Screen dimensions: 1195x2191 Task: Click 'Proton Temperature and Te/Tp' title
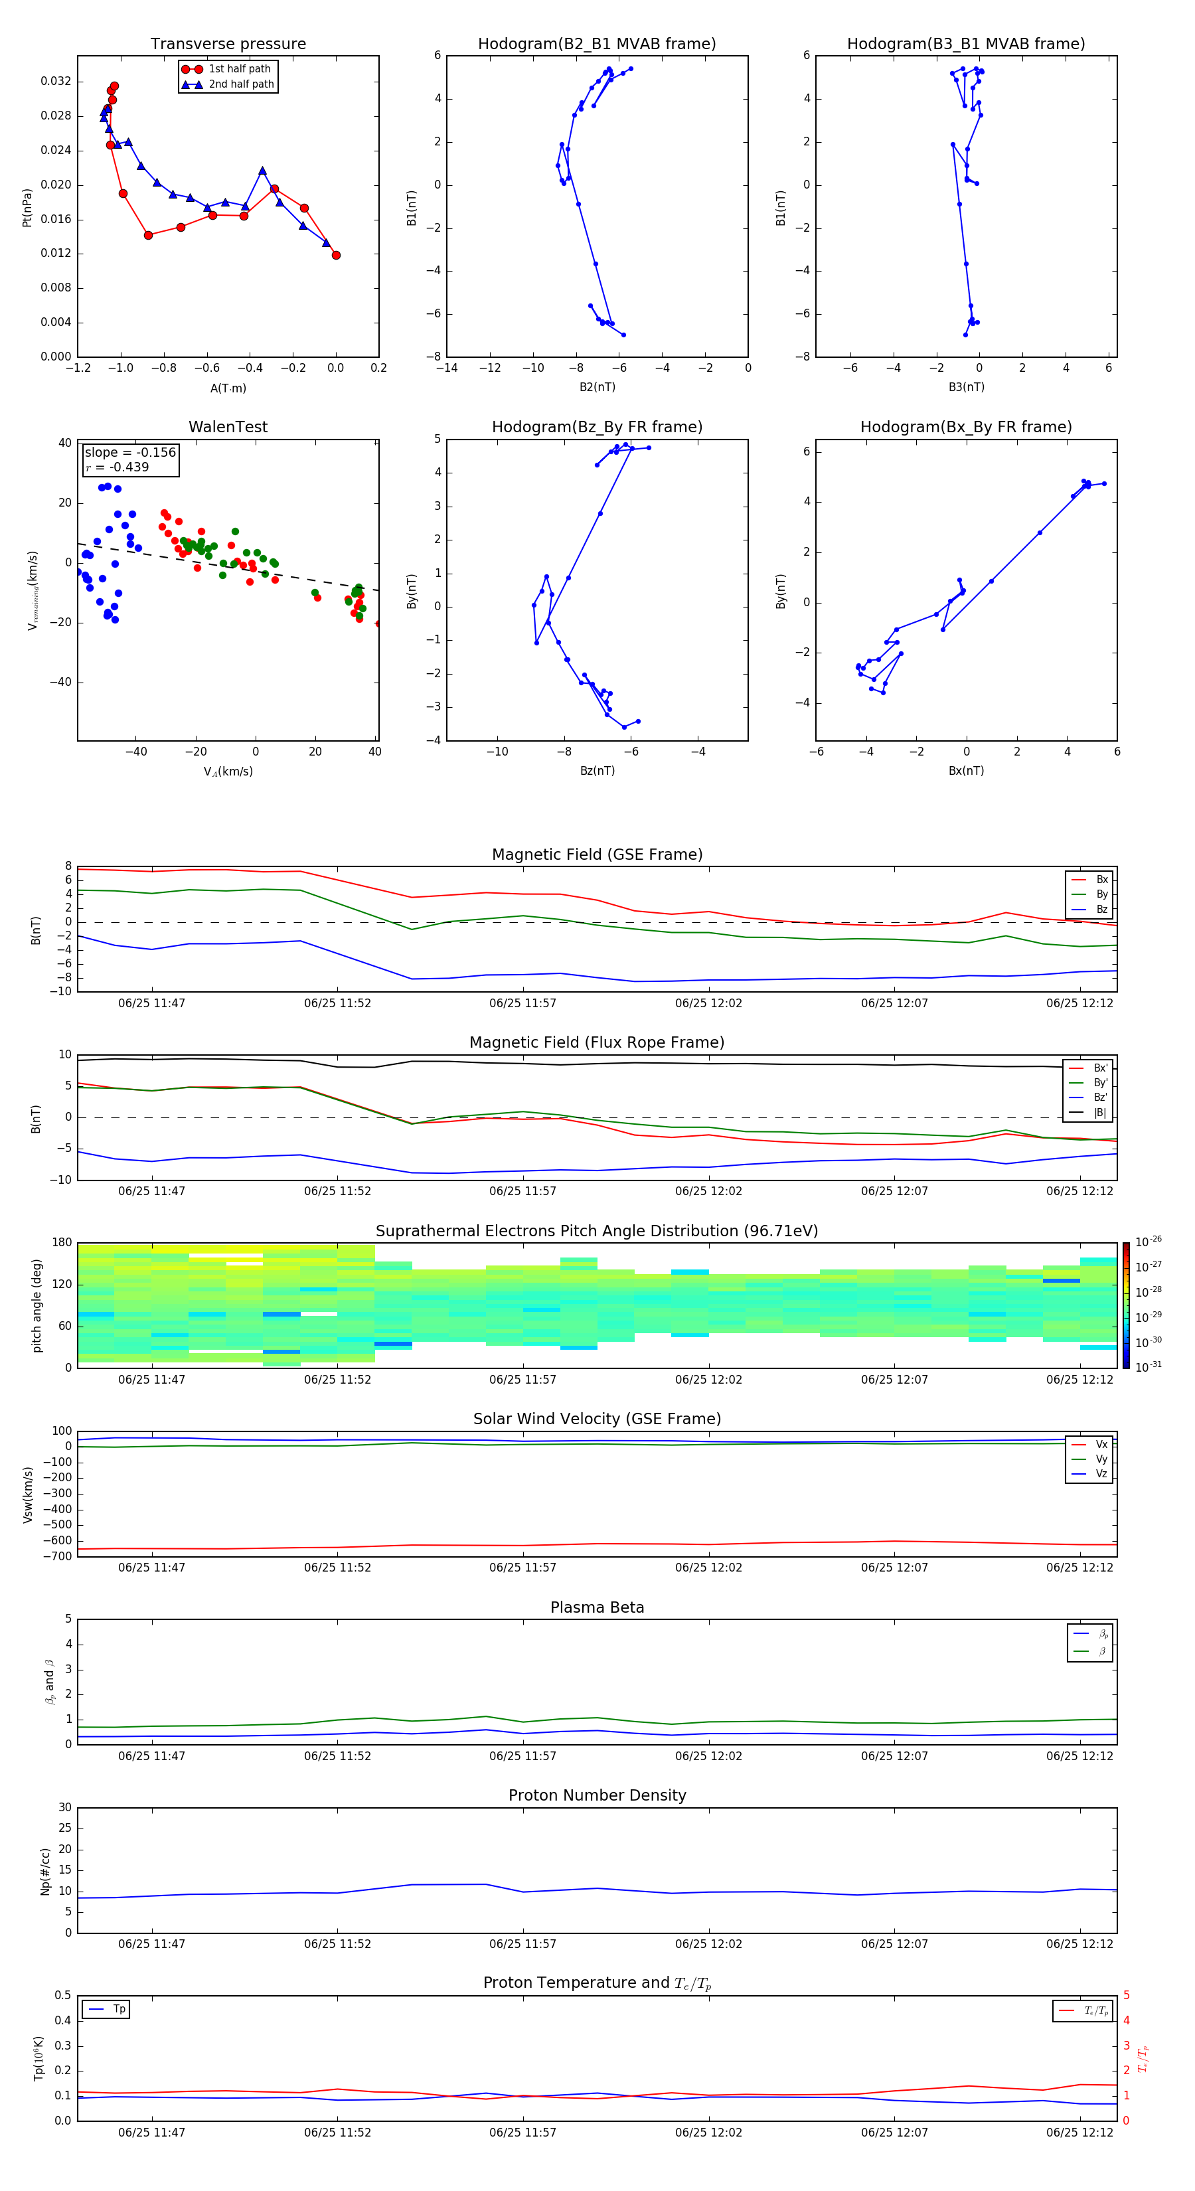point(597,1983)
